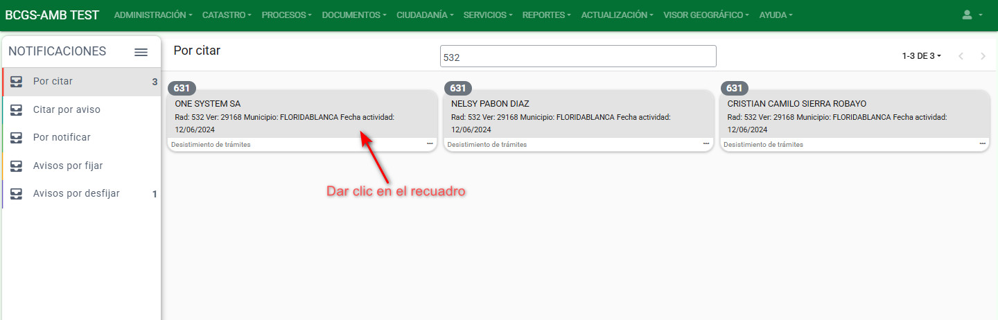Open options dots on NELSY PABON DIAZ card
Screen dimensions: 998x320
[706, 144]
